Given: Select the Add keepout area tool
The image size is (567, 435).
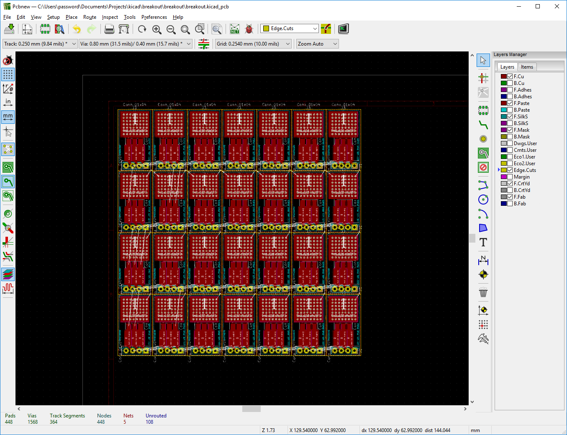Looking at the screenshot, I should pyautogui.click(x=483, y=167).
